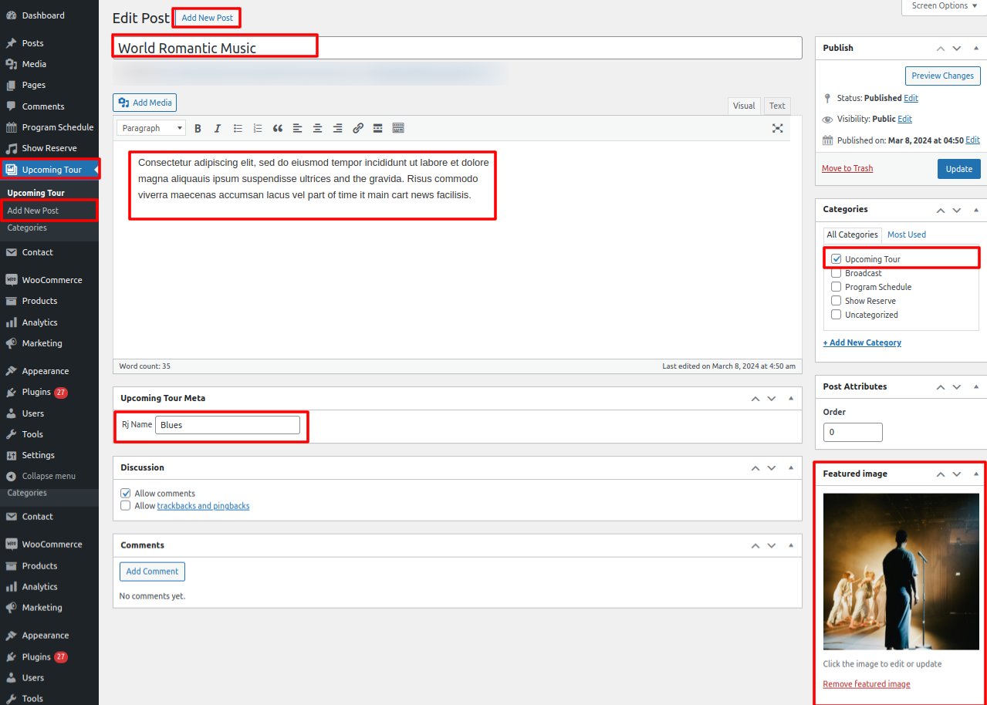
Task: Click the blue Update button
Action: coord(958,169)
